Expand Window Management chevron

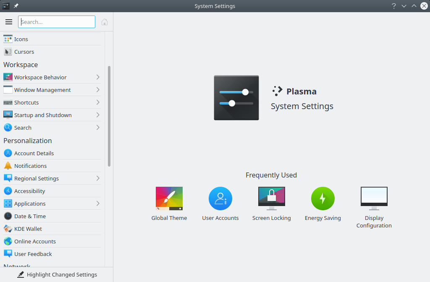98,90
